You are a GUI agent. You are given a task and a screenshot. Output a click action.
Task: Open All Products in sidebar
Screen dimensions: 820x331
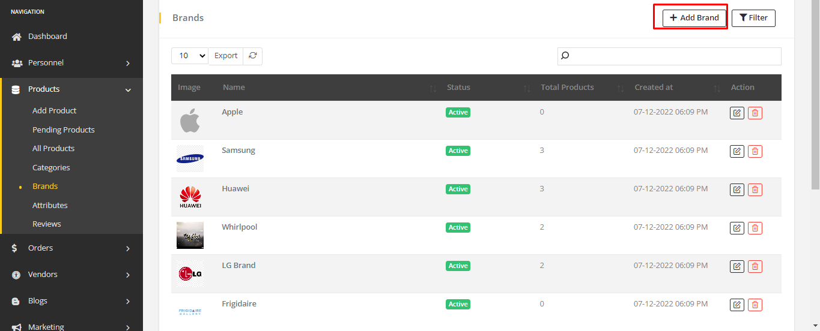coord(53,149)
